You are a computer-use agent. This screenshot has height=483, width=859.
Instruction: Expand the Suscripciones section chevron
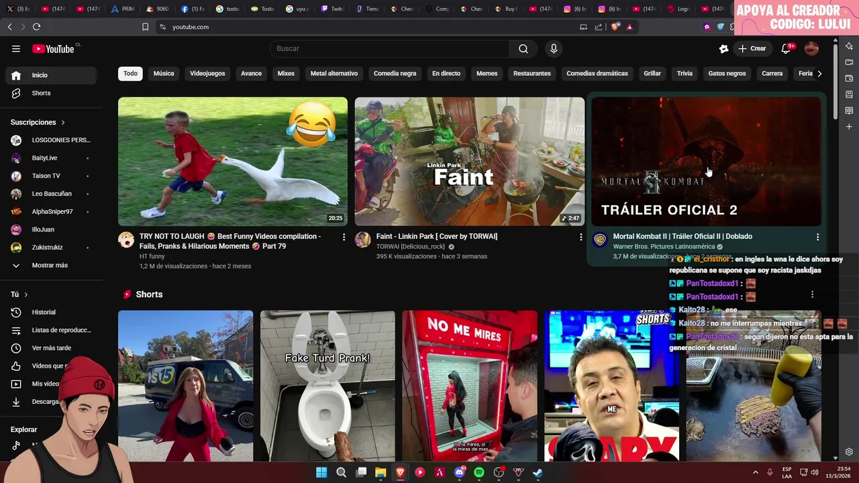point(63,123)
